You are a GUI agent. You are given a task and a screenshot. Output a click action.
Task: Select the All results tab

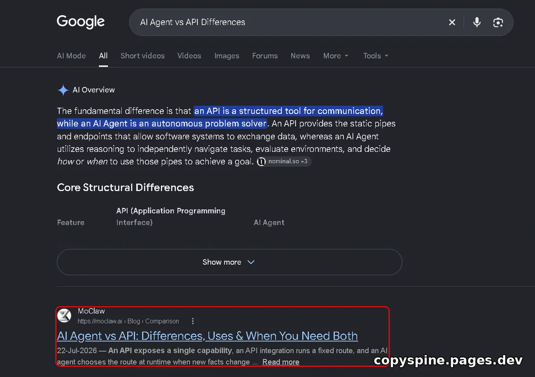pyautogui.click(x=103, y=56)
